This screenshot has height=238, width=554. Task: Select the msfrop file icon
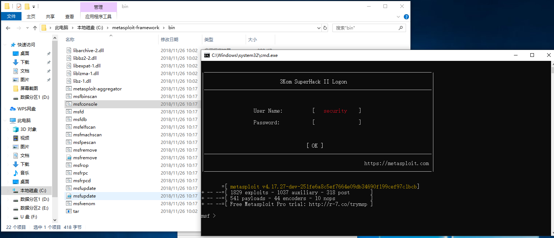pyautogui.click(x=69, y=165)
